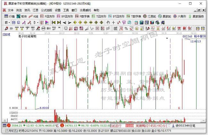The image size is (208, 135).
Task: Open the candlestick-style dropdown arrow
Action: pyautogui.click(x=38, y=23)
